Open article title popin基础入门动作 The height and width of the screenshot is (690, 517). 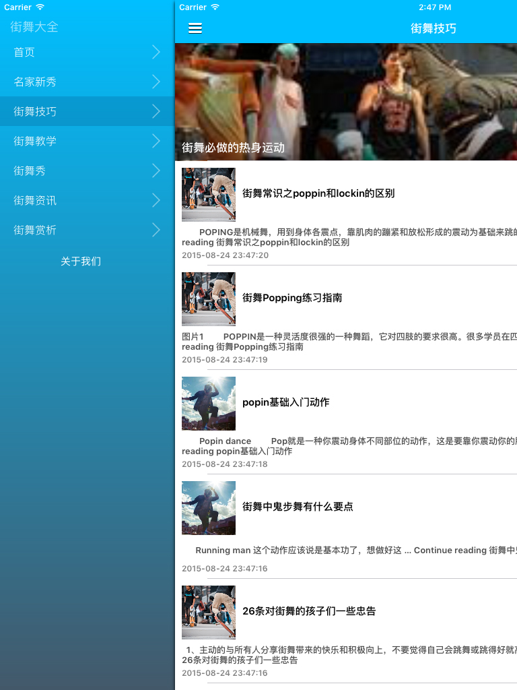coord(285,402)
